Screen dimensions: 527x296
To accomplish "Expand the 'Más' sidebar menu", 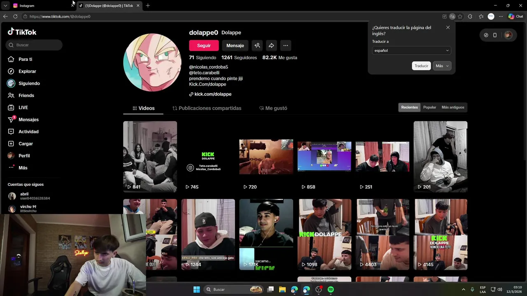I will [x=23, y=168].
